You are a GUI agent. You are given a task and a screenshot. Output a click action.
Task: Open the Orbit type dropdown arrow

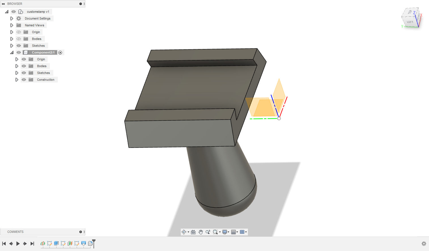188,232
